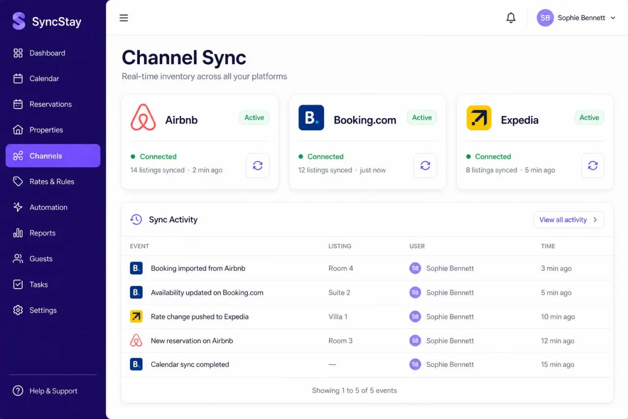
Task: Click the Room 3 listing cell
Action: [340, 340]
